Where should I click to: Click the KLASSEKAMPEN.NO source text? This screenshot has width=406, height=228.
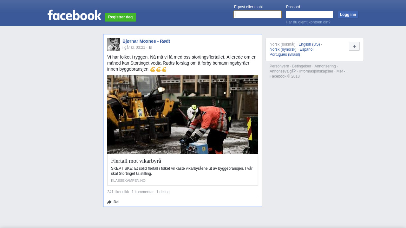128,180
